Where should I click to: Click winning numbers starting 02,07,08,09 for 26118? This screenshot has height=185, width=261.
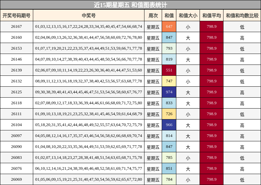89,103
